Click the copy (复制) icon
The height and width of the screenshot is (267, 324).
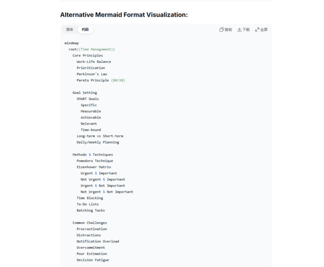click(222, 30)
